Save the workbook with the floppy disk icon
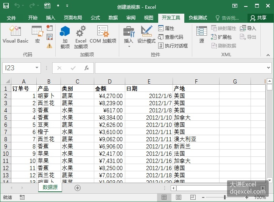Viewport: 274px width, 202px height. pos(6,6)
